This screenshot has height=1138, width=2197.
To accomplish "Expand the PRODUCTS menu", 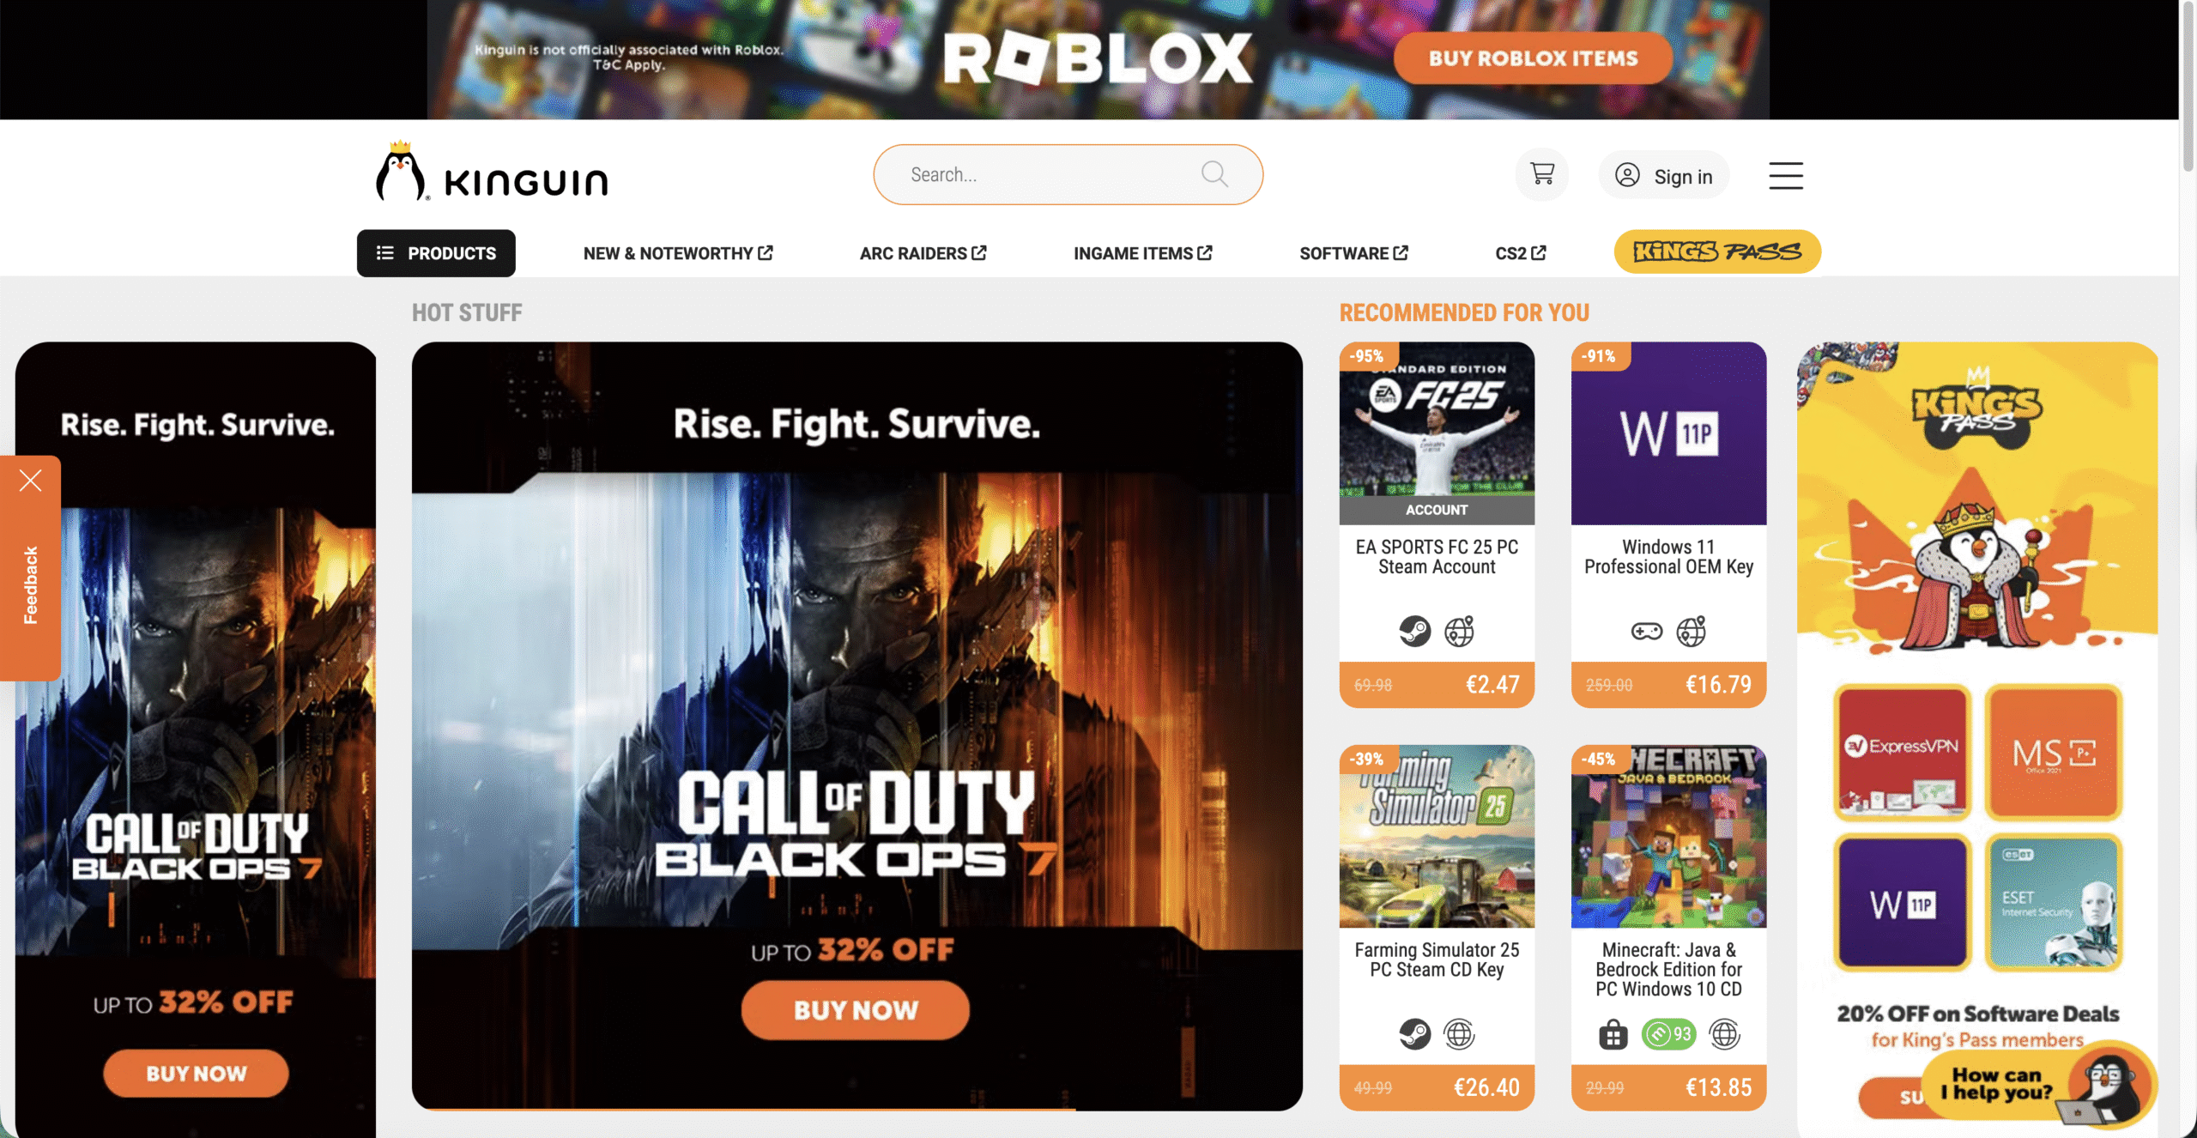I will click(436, 253).
